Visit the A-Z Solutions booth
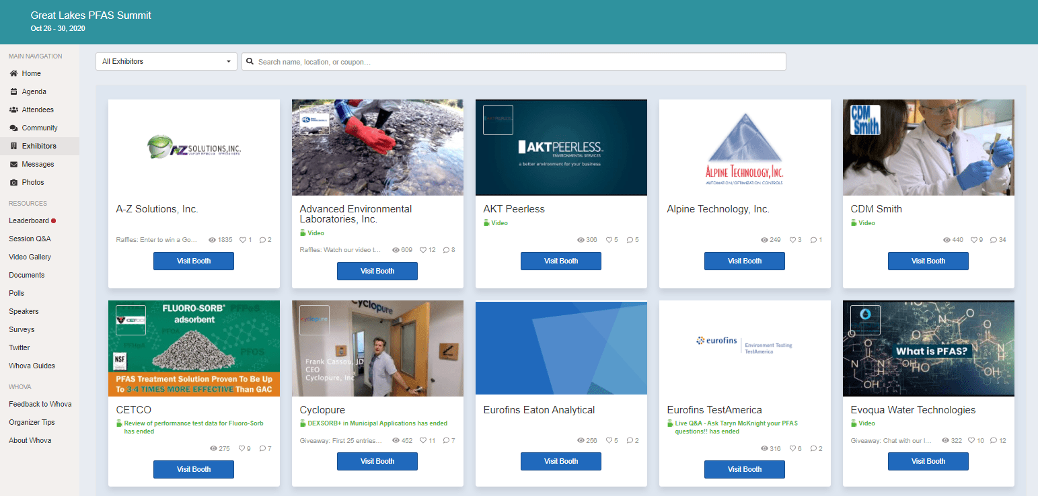 pos(194,261)
